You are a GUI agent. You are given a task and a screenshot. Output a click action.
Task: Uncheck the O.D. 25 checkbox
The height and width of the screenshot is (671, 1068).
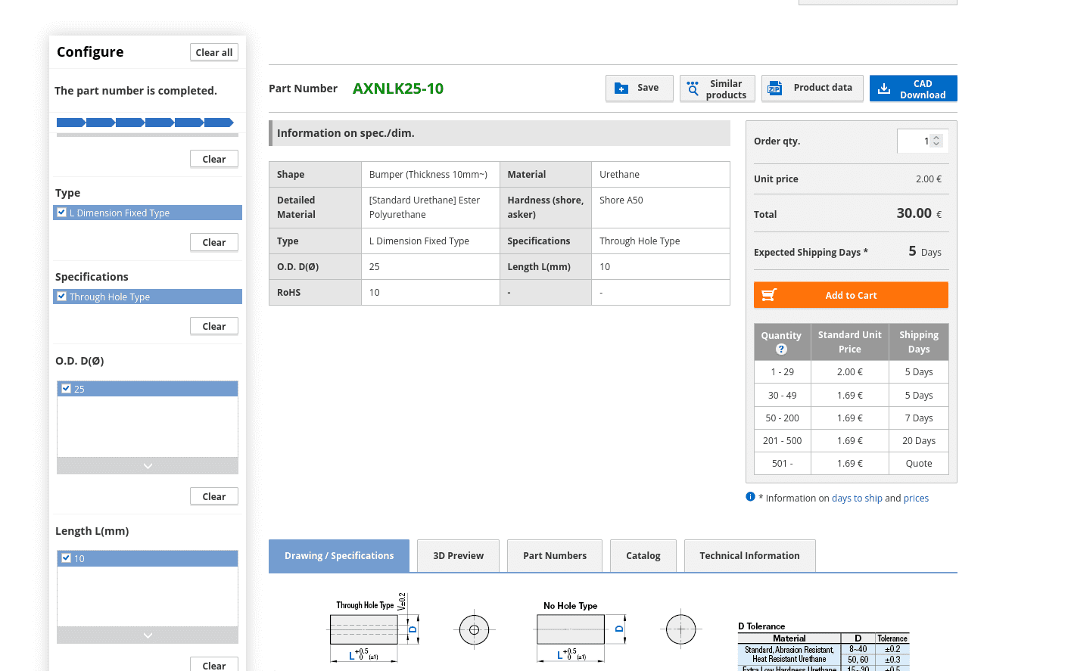pos(67,389)
